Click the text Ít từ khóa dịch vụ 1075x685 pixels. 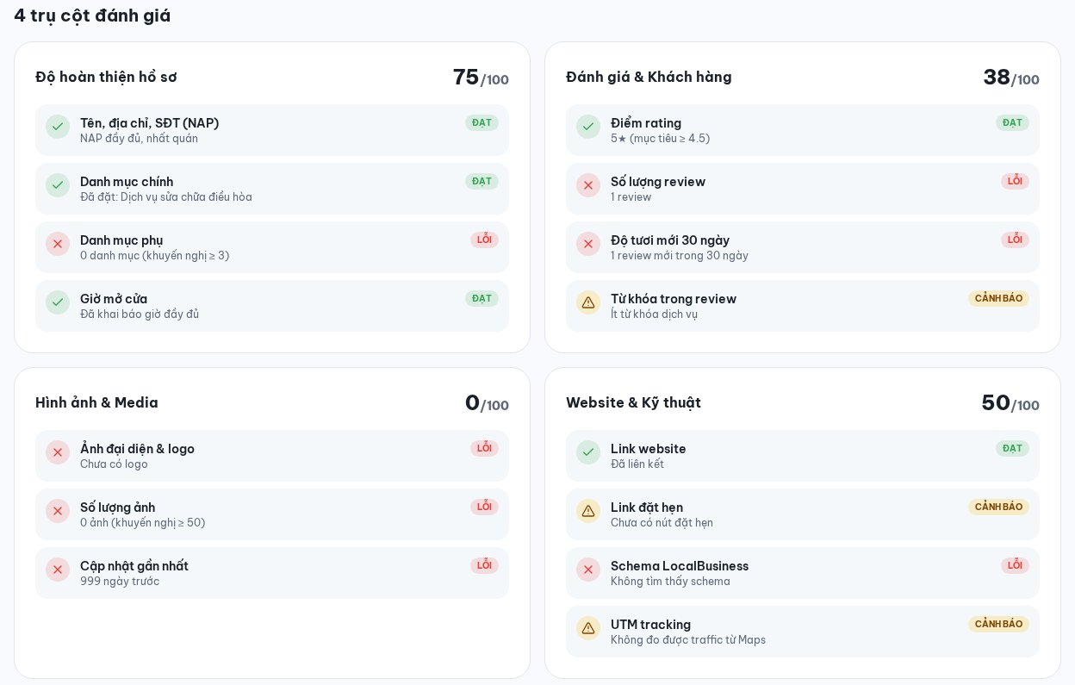(654, 314)
